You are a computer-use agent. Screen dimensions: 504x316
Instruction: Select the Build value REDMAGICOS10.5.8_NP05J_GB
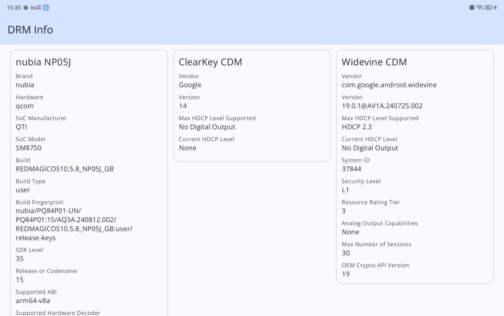tap(65, 169)
